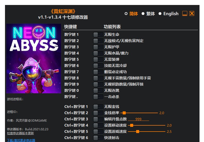Viewport: 204px width, 142px height.
Task: Open 下载/查找更多修改器 link
Action: pos(21,140)
